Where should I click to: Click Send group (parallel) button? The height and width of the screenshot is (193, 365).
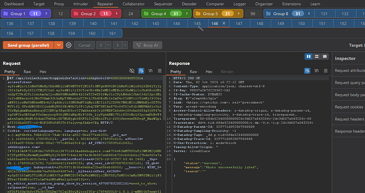(x=28, y=45)
